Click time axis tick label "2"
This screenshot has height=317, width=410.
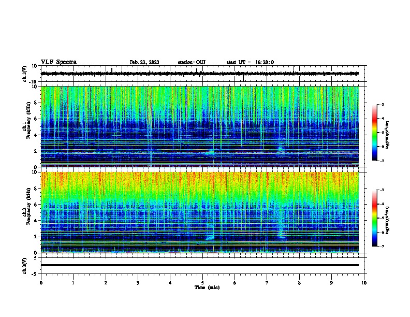coord(106,283)
